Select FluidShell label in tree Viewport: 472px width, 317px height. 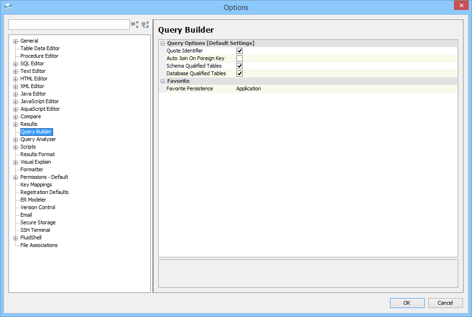click(x=31, y=238)
